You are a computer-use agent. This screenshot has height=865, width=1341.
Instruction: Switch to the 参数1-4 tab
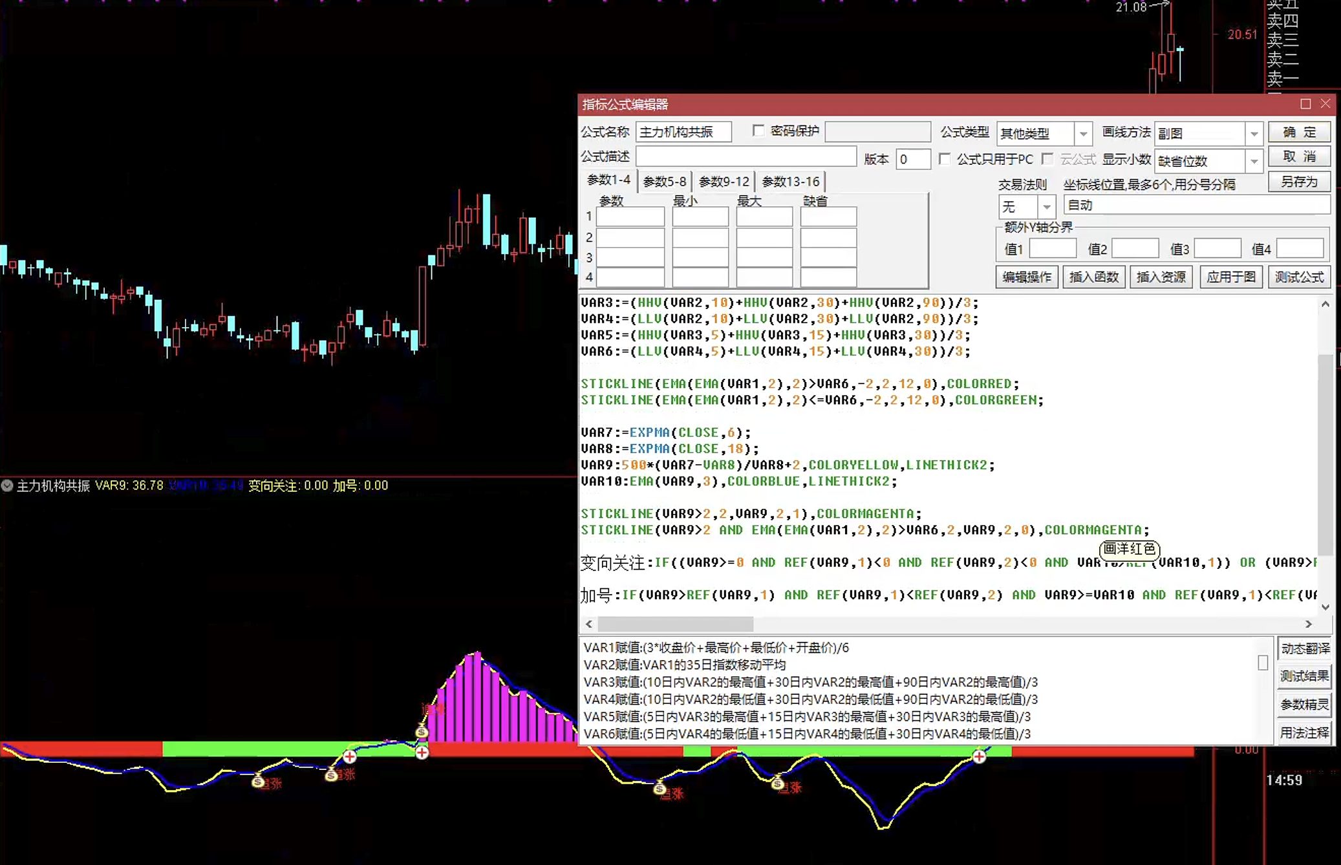pyautogui.click(x=608, y=180)
